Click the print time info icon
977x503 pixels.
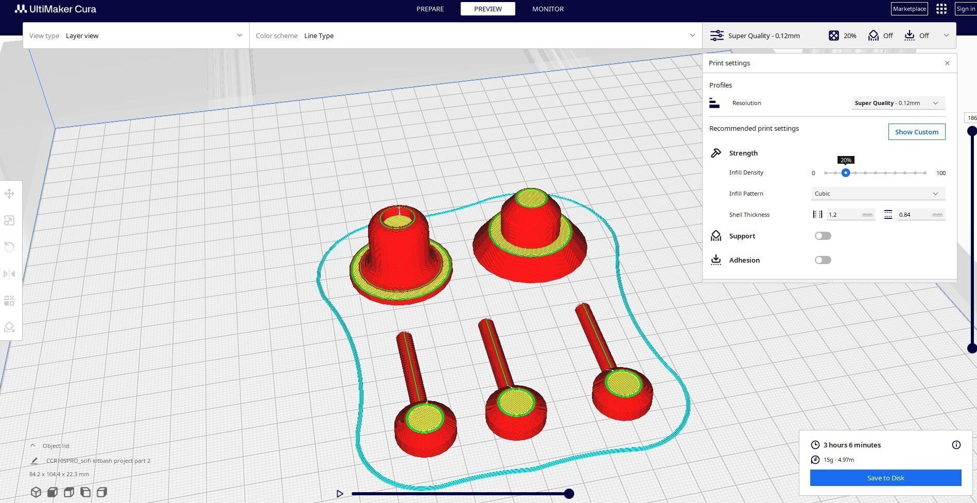[x=956, y=445]
